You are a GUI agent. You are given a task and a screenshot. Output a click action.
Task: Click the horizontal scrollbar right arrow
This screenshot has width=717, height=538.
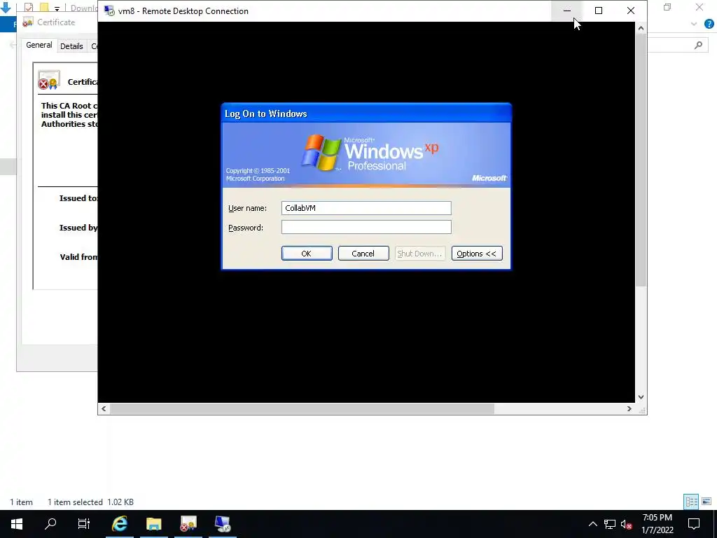(x=629, y=409)
